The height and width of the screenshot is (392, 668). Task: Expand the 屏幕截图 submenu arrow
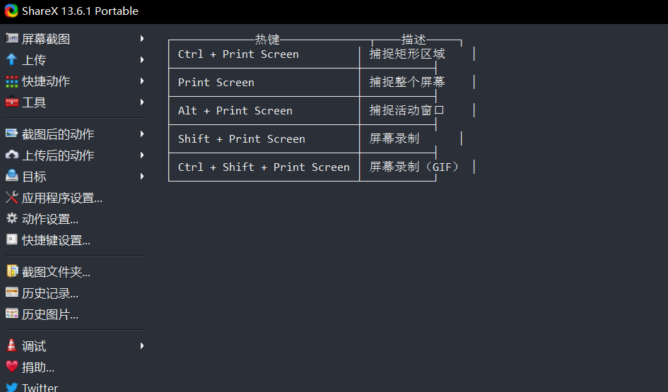click(x=142, y=39)
